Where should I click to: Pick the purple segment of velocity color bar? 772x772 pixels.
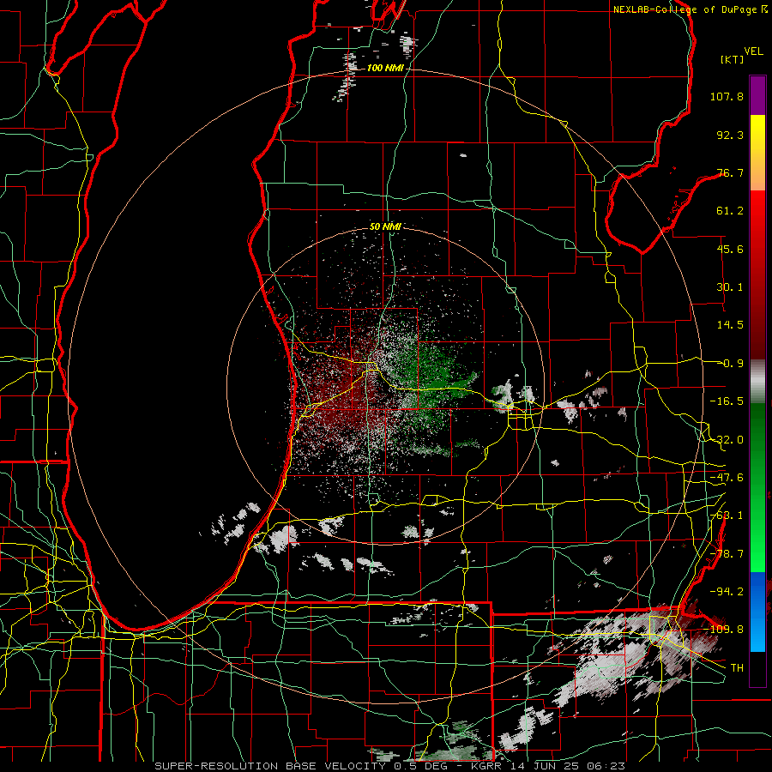coord(757,95)
